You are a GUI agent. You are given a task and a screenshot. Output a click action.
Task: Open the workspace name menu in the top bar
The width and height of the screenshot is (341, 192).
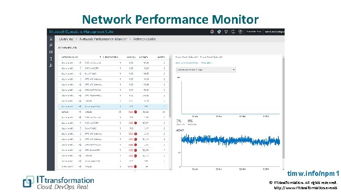coord(274,32)
